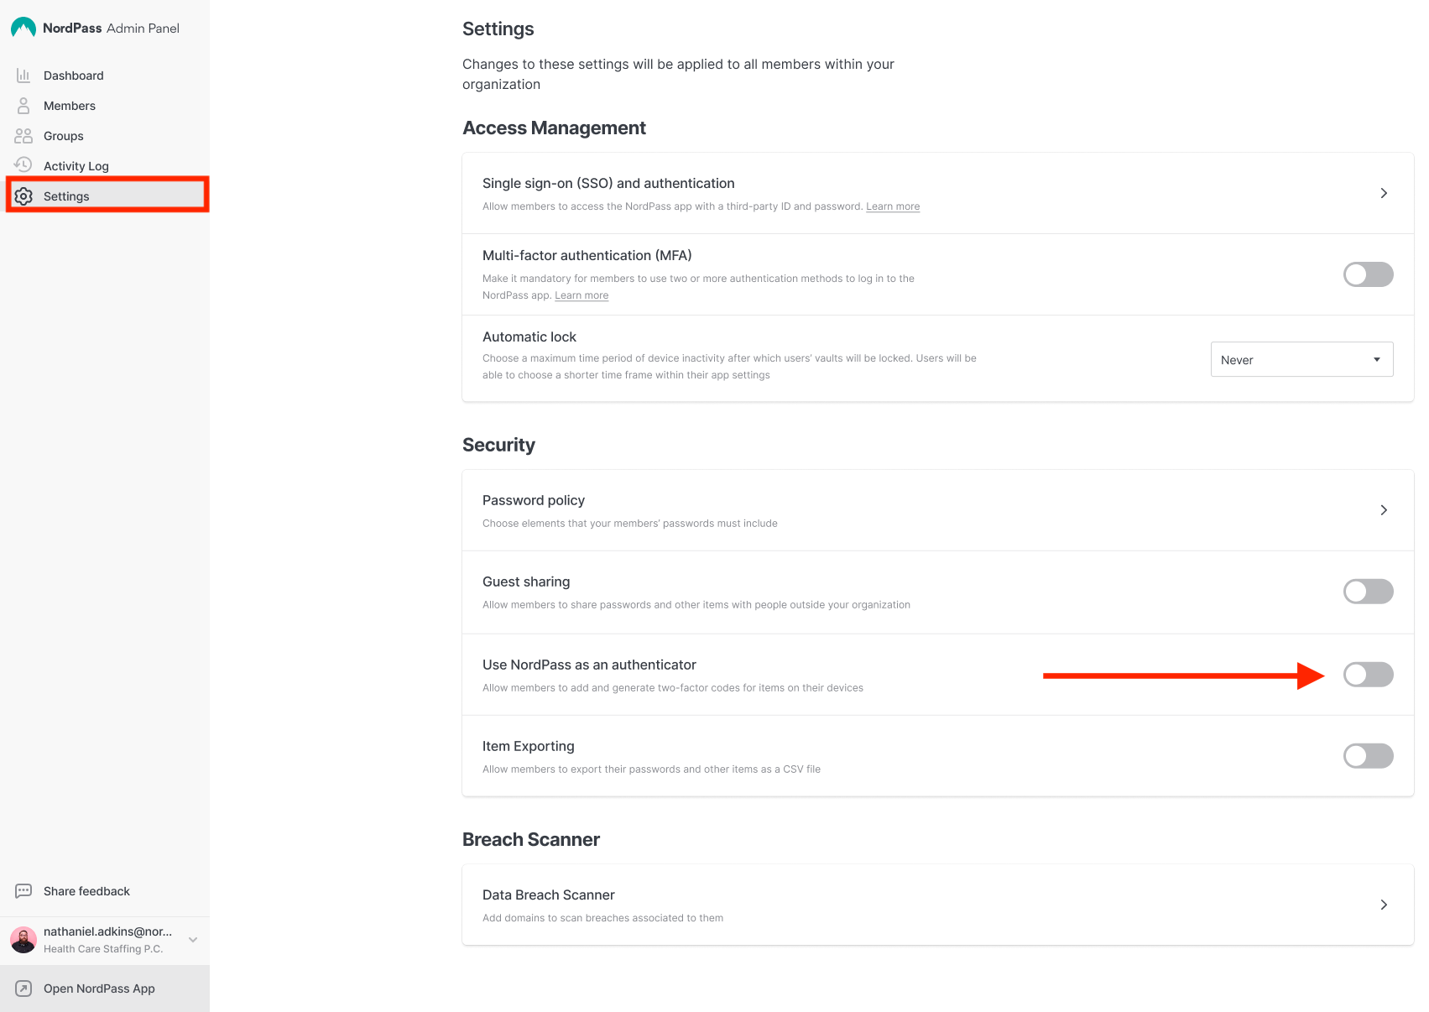Switch to the Members section

(x=70, y=105)
